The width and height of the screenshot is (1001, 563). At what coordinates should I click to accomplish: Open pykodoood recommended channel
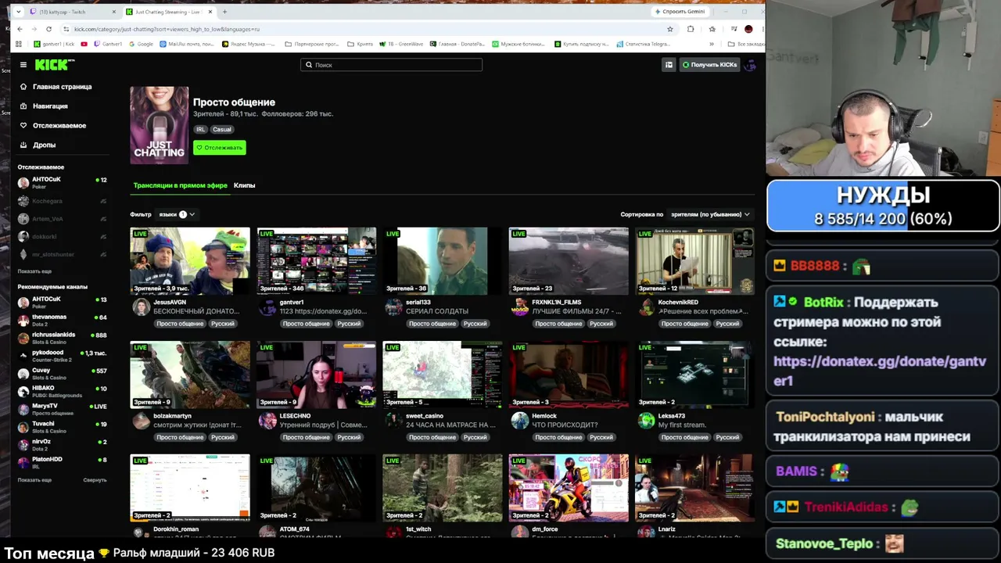(x=62, y=356)
